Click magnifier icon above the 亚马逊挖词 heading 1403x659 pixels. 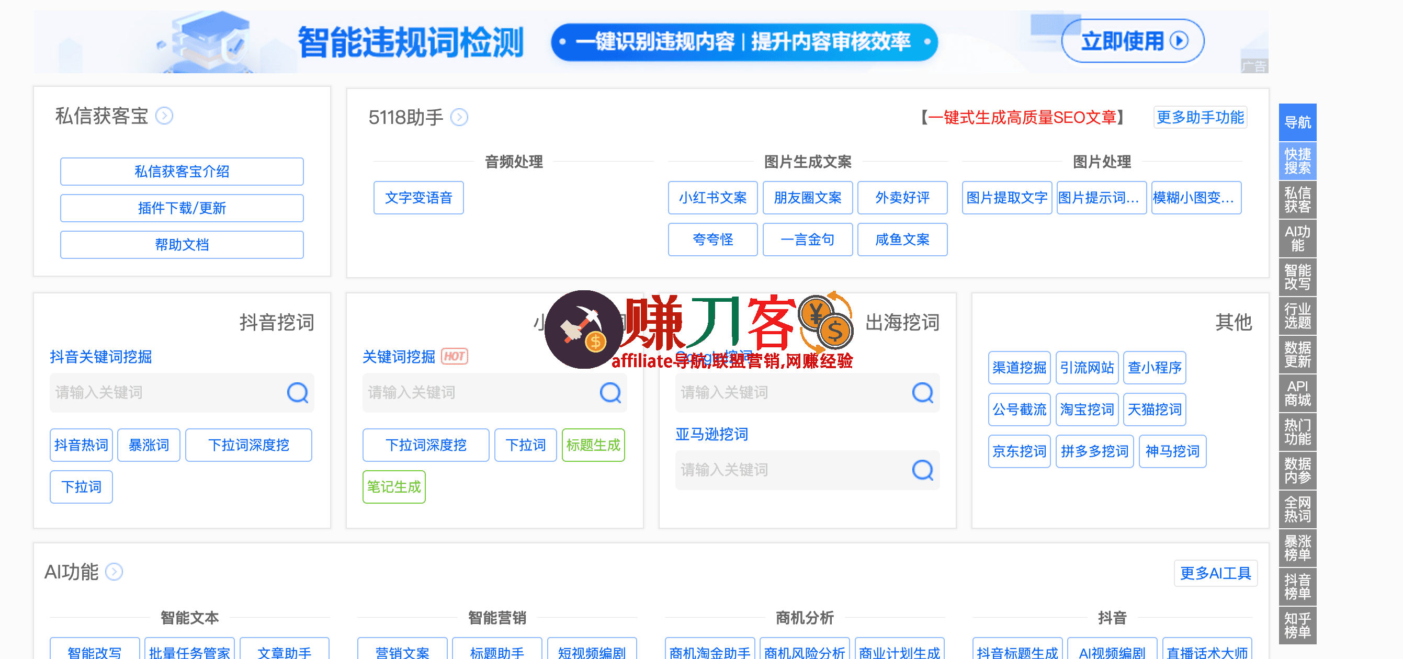pyautogui.click(x=923, y=392)
